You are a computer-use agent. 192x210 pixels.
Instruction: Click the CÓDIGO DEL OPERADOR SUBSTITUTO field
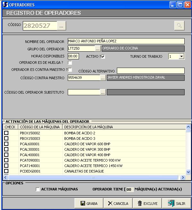click(84, 92)
